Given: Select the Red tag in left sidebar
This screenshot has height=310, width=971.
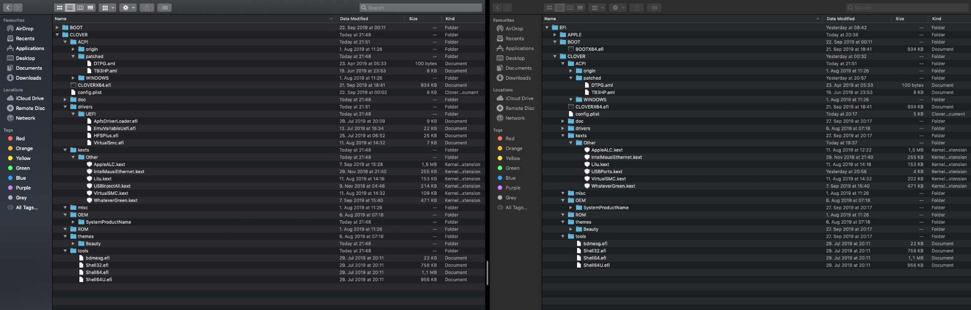Looking at the screenshot, I should [x=20, y=138].
